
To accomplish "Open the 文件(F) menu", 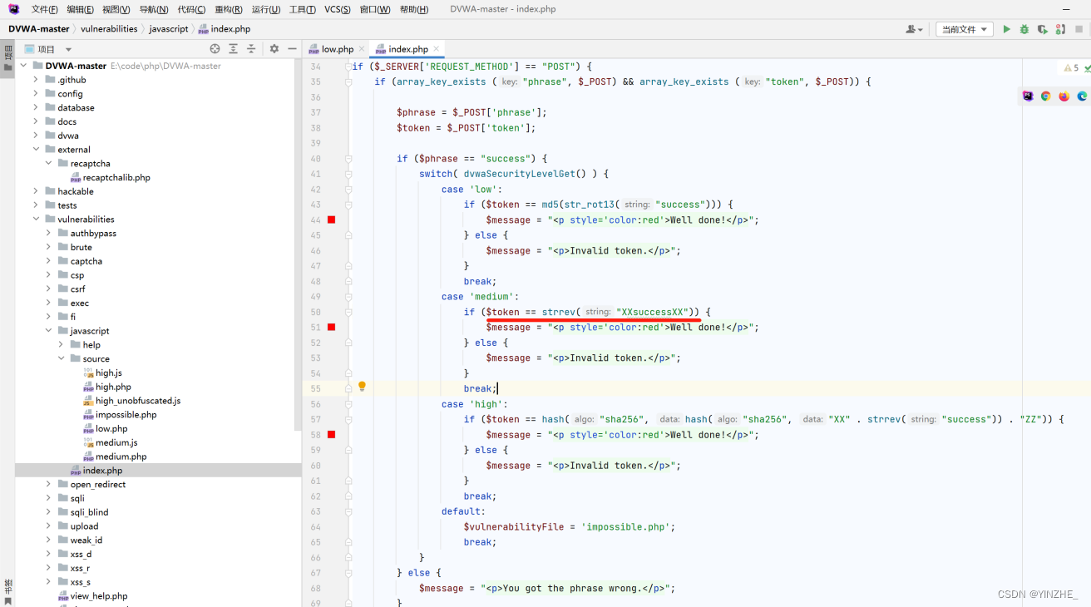I will (x=44, y=9).
